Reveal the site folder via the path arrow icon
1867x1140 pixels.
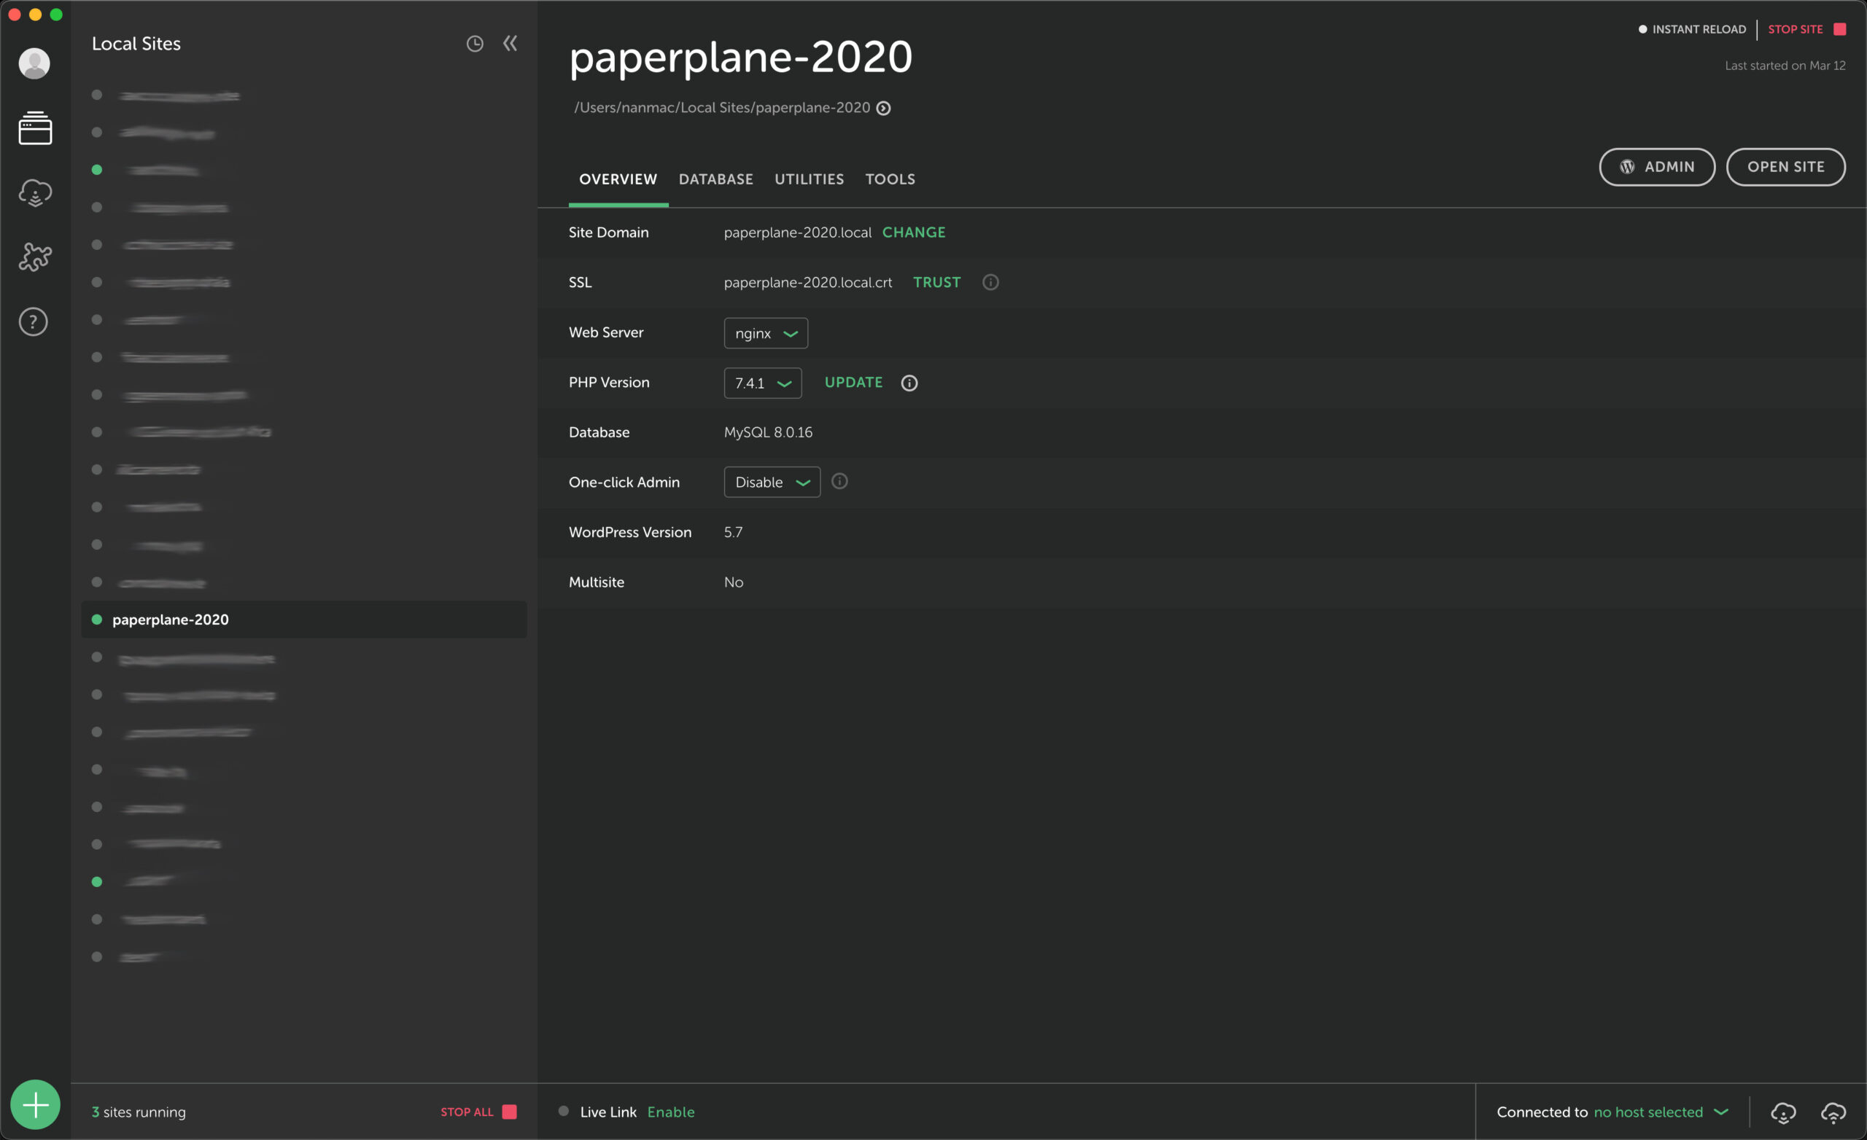(x=883, y=109)
